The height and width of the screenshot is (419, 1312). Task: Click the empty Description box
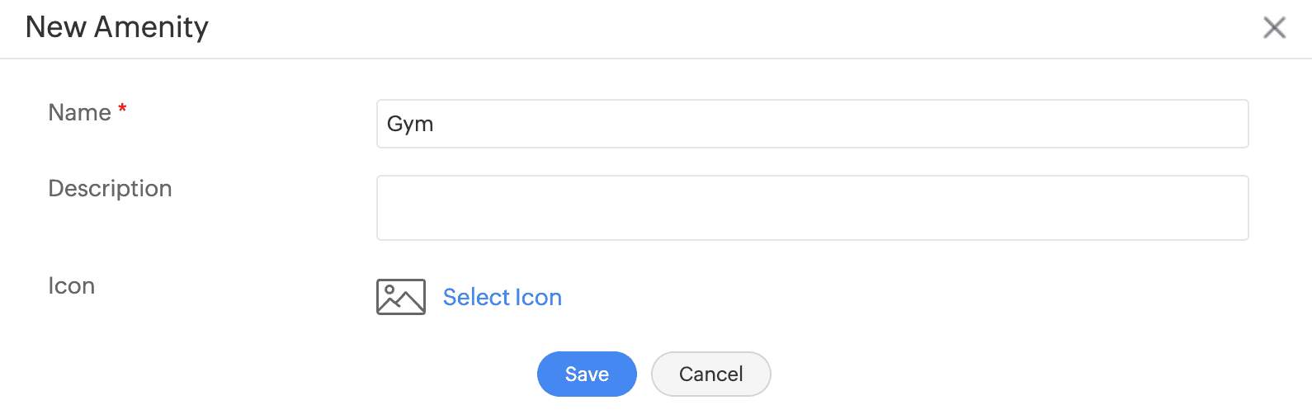(x=812, y=208)
